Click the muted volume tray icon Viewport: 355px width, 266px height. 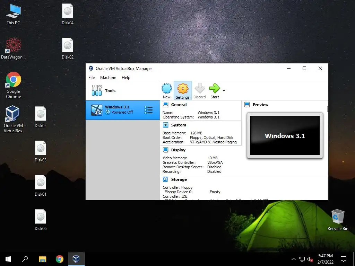point(310,259)
